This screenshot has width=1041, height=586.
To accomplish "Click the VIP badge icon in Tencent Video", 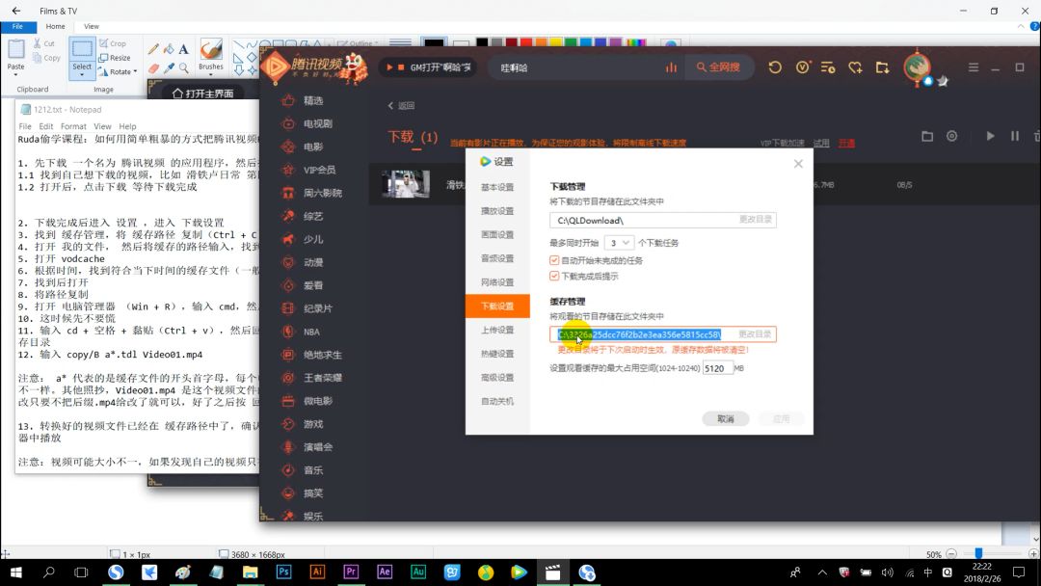I will click(x=802, y=67).
